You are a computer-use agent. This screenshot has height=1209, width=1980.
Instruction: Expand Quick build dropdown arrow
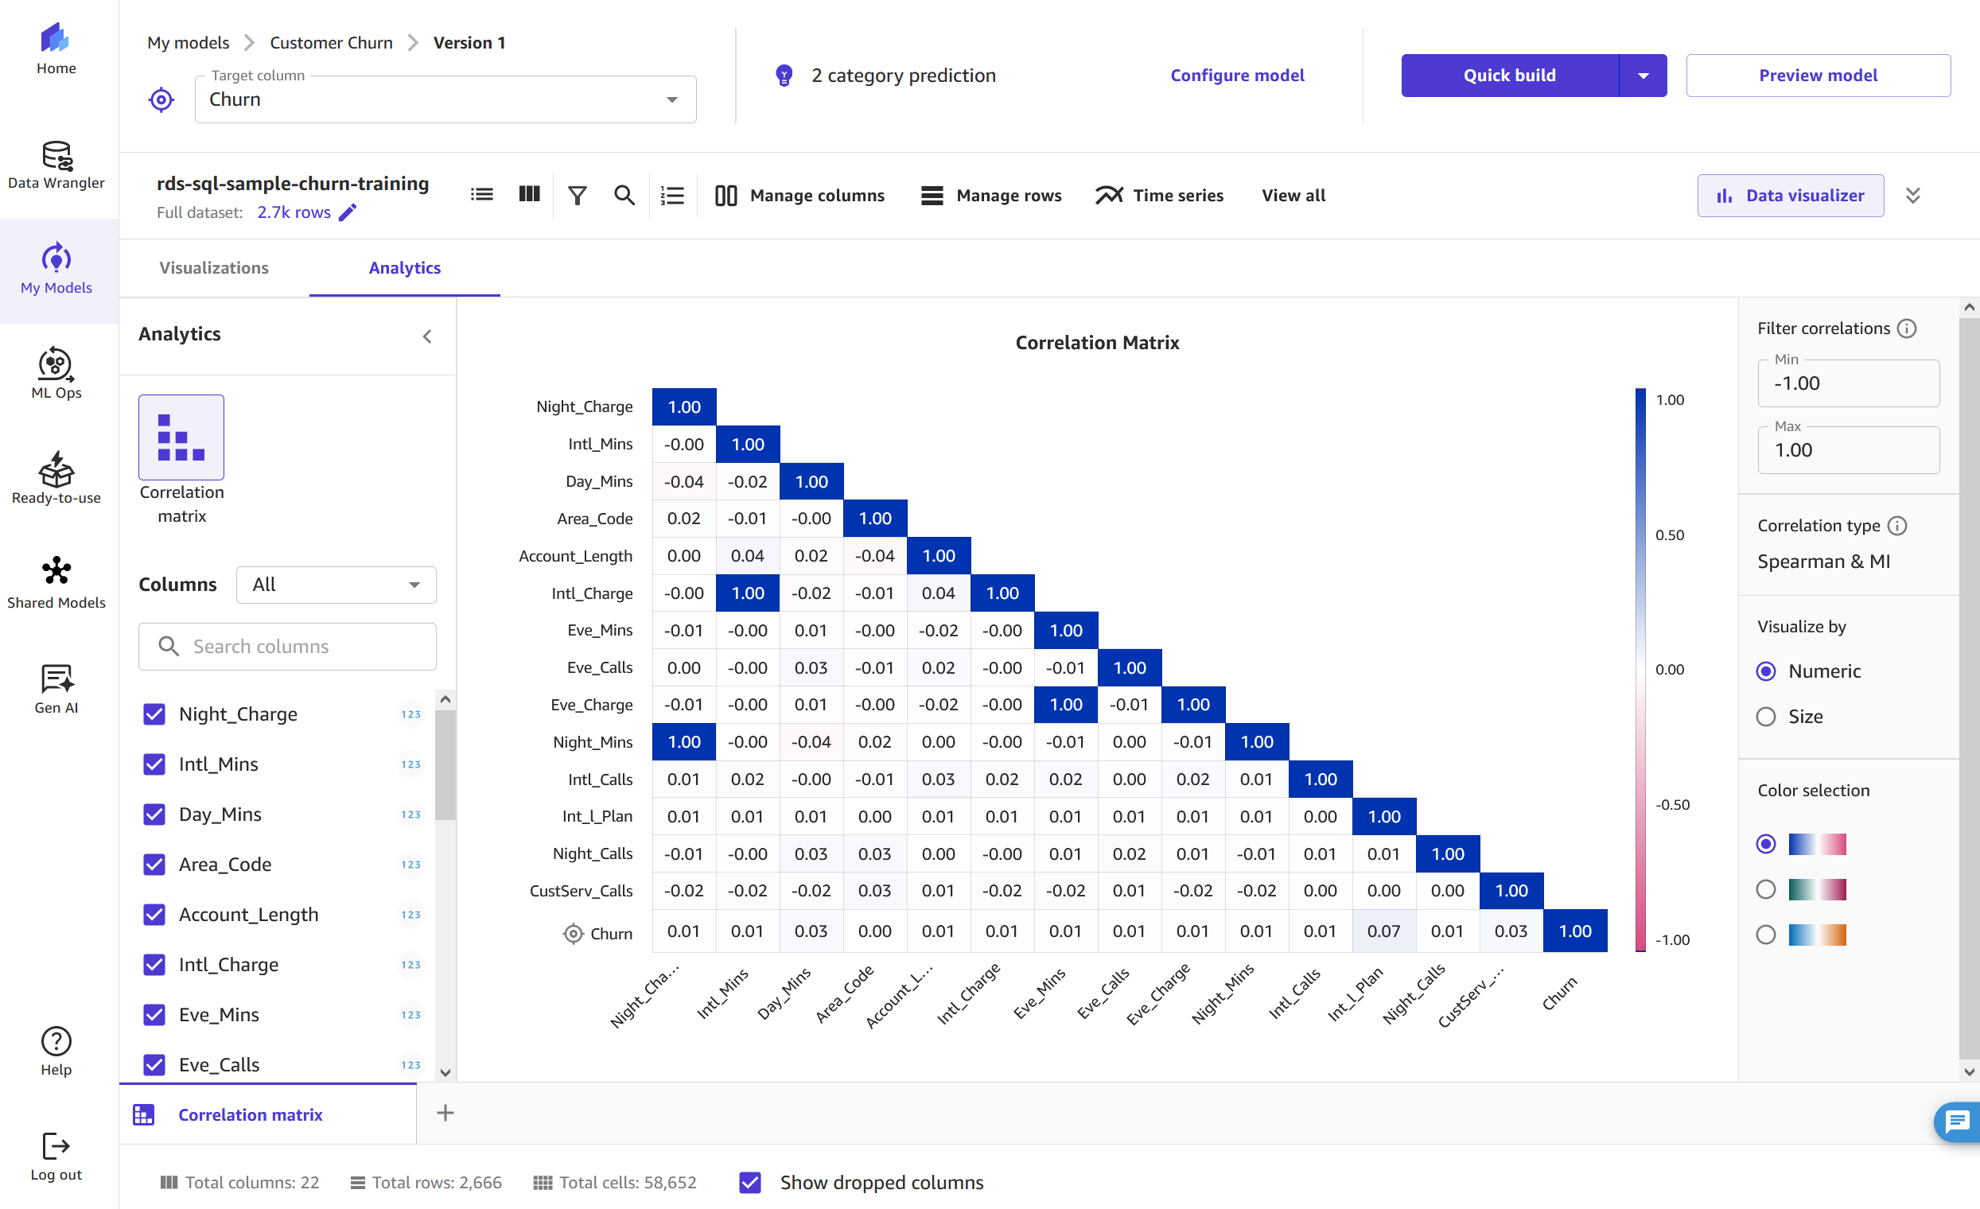(x=1643, y=76)
